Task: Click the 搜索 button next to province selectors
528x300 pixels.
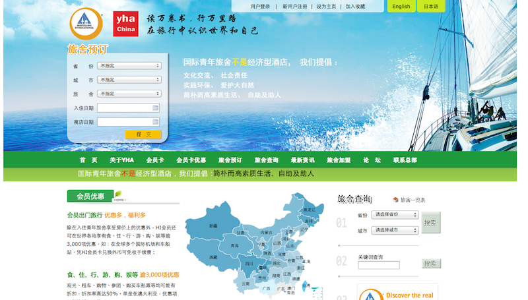Action: coord(431,223)
